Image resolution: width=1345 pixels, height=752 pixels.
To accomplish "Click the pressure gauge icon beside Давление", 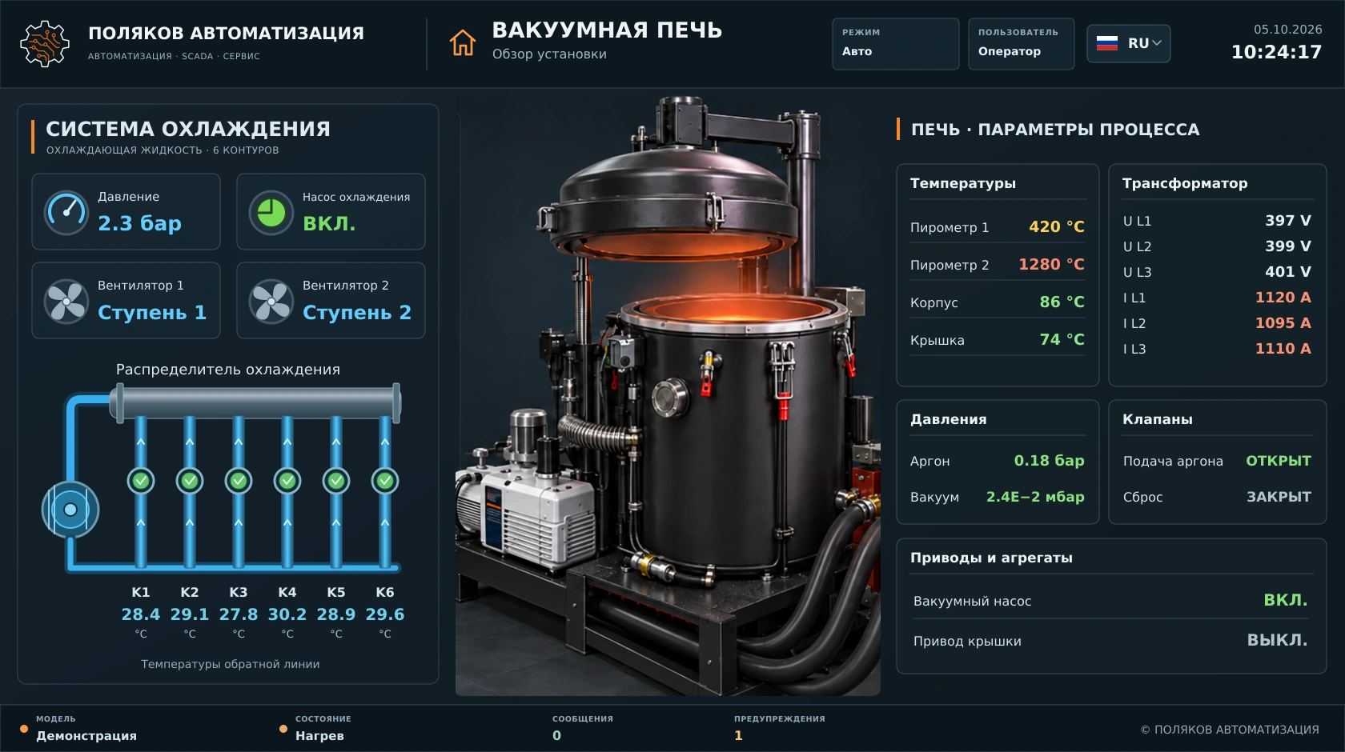I will 66,213.
